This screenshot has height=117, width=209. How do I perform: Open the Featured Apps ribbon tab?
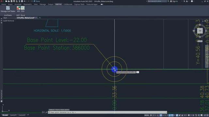click(92, 4)
